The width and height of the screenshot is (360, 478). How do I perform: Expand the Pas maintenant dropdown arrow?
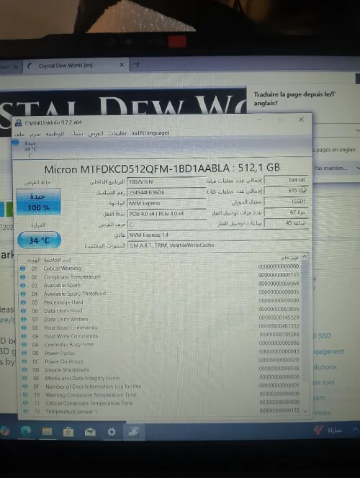358,168
